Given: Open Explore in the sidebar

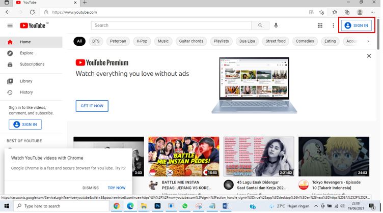Looking at the screenshot, I should [26, 53].
